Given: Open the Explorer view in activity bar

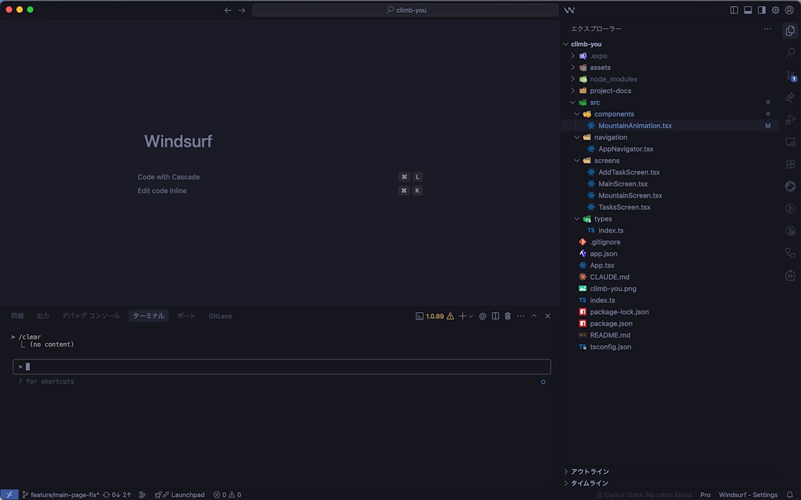Looking at the screenshot, I should [x=790, y=30].
